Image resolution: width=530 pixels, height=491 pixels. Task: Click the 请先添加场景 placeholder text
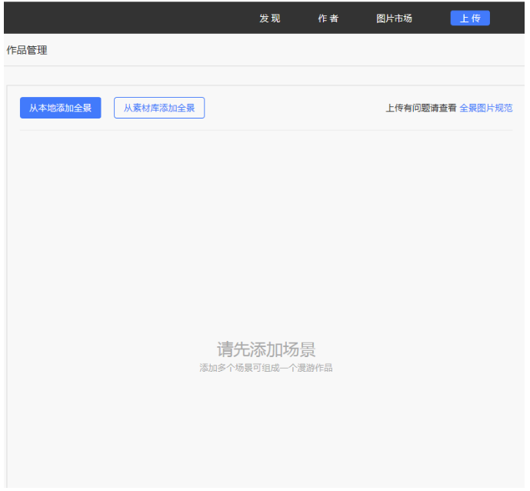266,349
